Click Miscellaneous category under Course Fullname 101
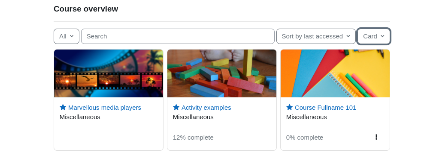This screenshot has width=436, height=158. pyautogui.click(x=306, y=117)
